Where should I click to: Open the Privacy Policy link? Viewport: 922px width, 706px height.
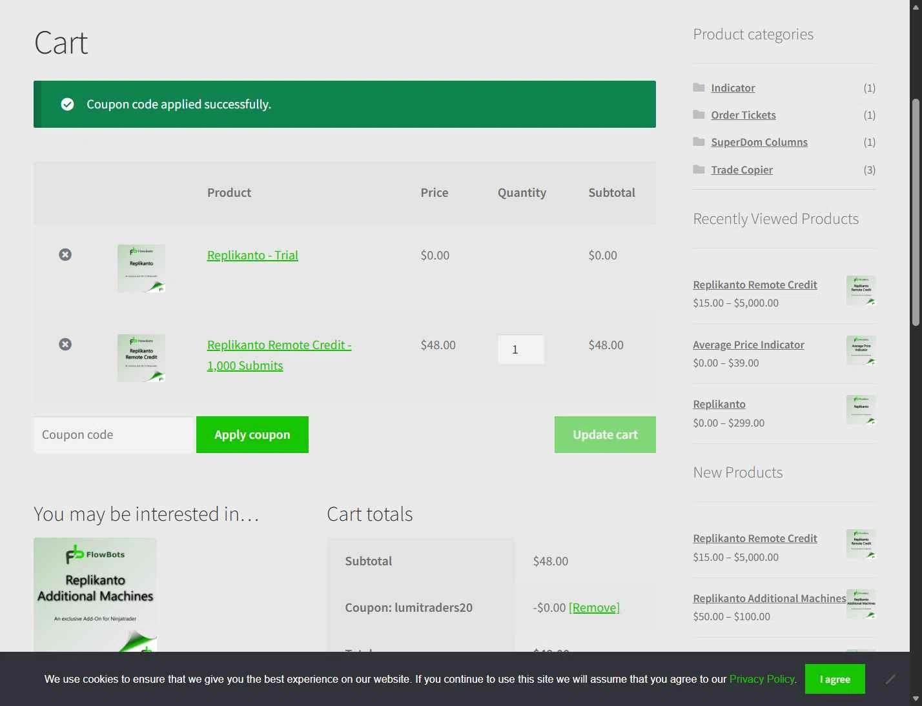tap(763, 679)
